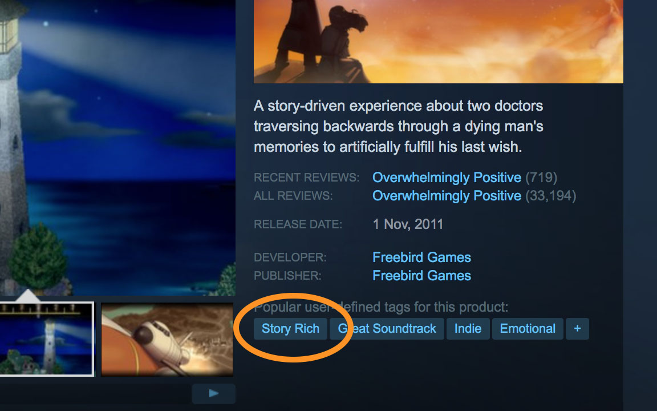Open the large lighthouse night screenshot
The image size is (657, 411).
117,147
